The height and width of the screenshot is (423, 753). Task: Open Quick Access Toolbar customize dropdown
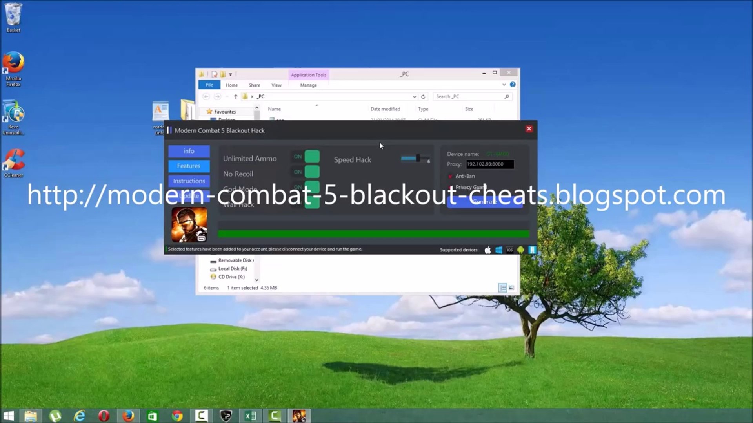(x=231, y=74)
